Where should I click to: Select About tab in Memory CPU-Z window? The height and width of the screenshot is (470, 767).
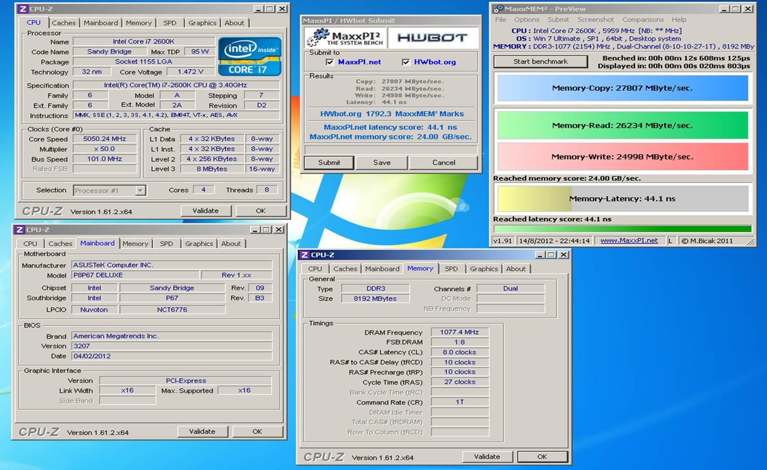pyautogui.click(x=516, y=269)
